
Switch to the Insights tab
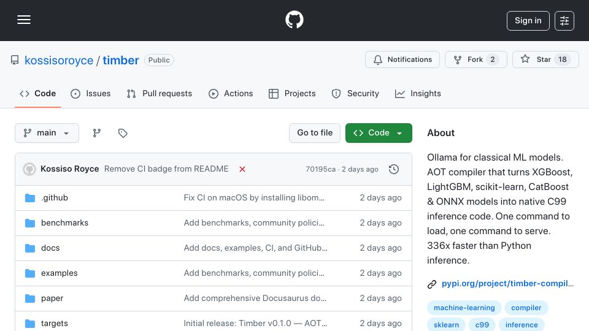click(x=418, y=93)
